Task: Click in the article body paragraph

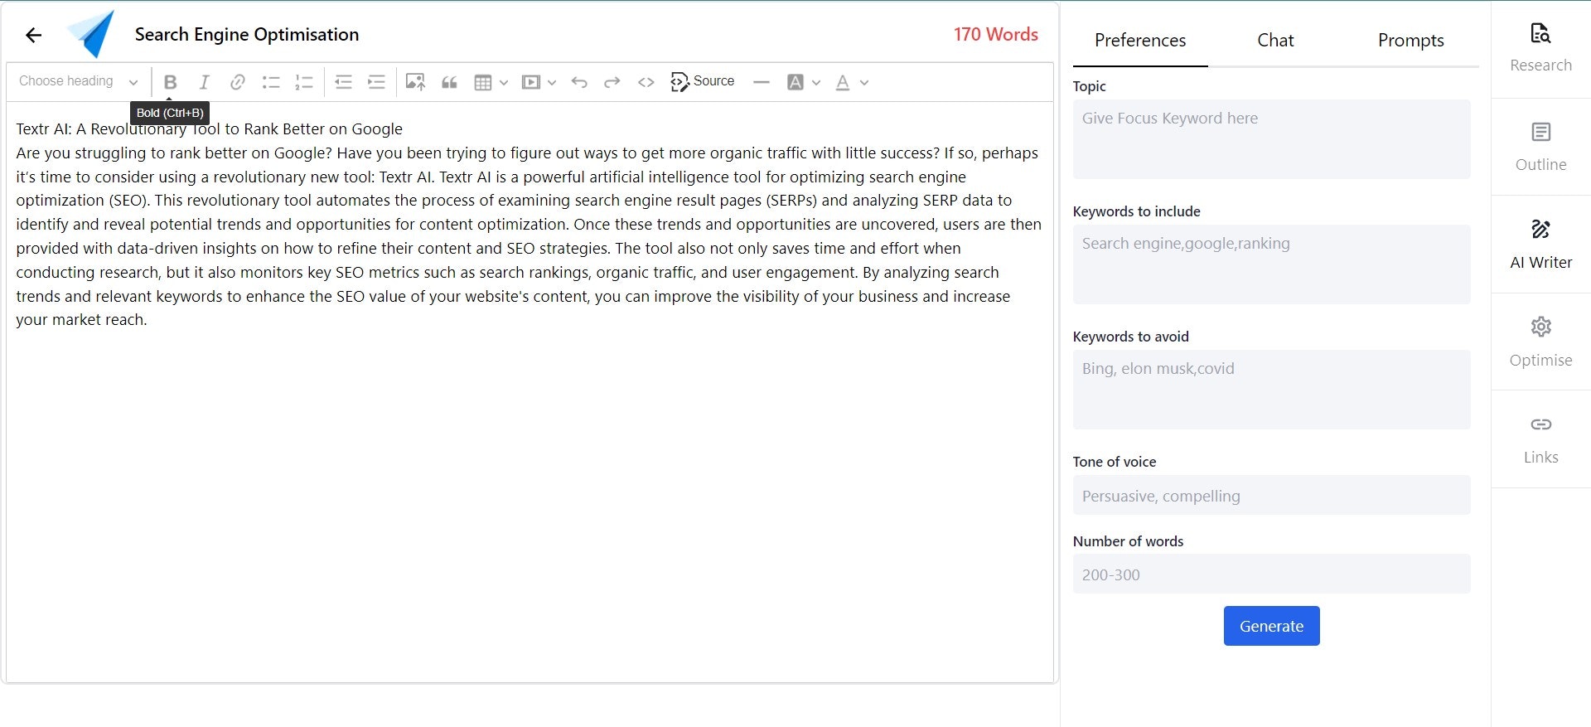Action: tap(529, 236)
